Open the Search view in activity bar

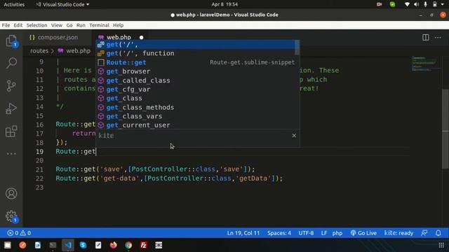[x=11, y=63]
